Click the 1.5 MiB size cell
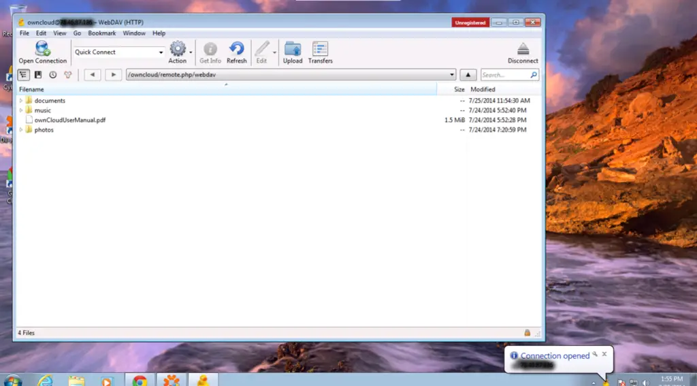This screenshot has height=386, width=697. (454, 120)
